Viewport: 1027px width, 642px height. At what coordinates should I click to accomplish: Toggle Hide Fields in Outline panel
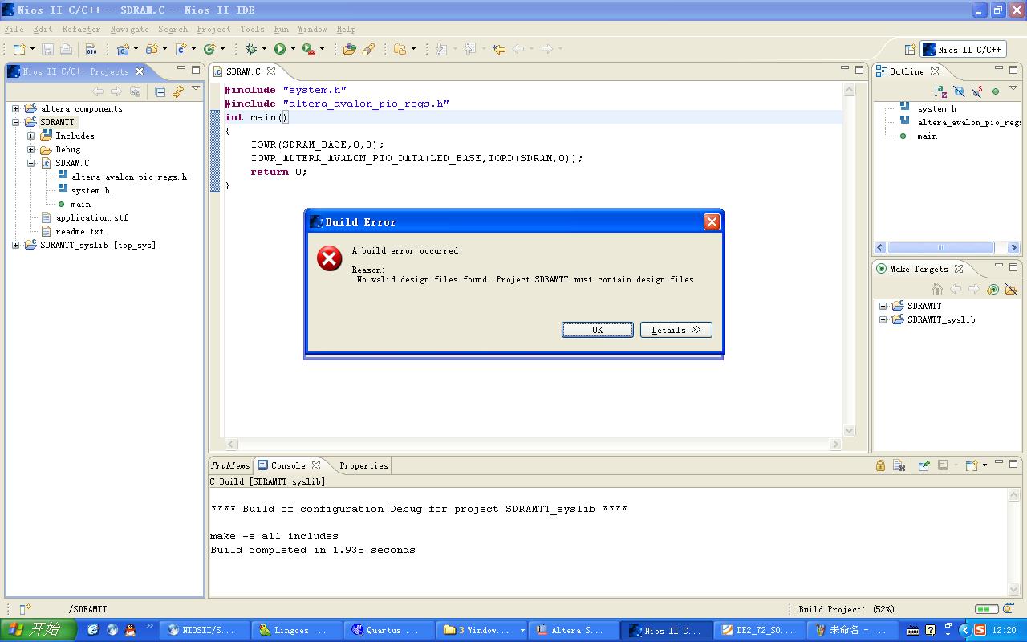[x=959, y=91]
